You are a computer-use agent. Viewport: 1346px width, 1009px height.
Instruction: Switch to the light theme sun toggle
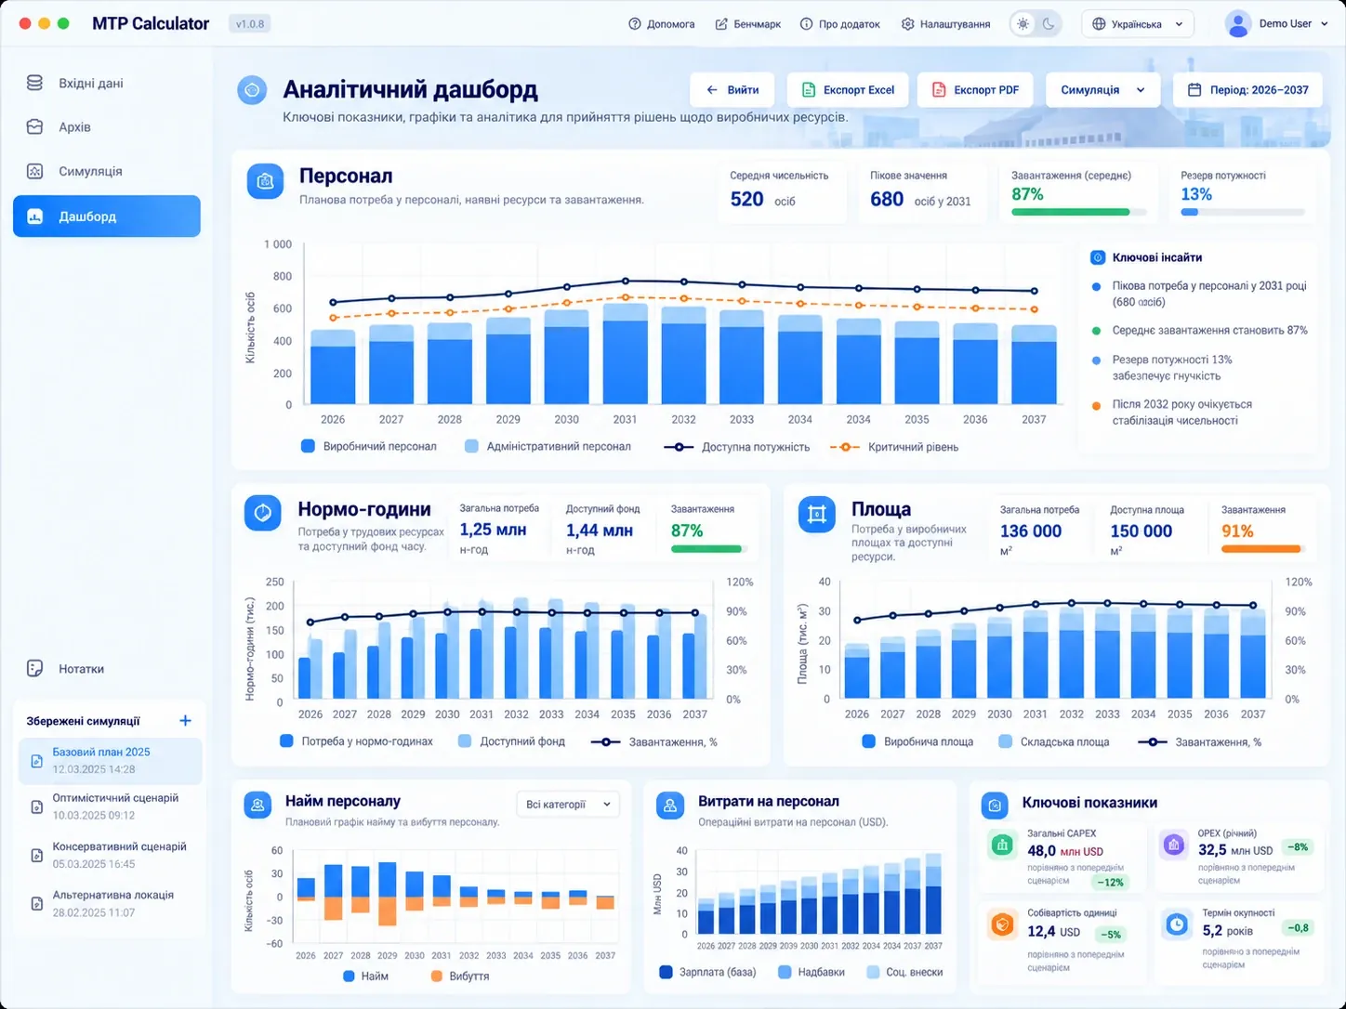[x=1023, y=24]
